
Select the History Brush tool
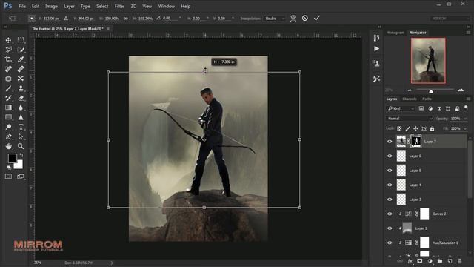click(8, 98)
